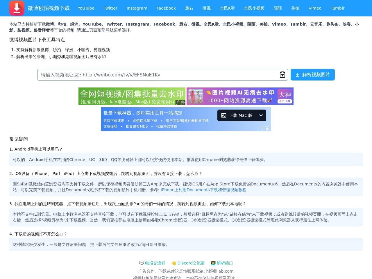Screen dimensions: 372x279
Task: Click the 下载 Mac 版 button
Action: click(242, 115)
